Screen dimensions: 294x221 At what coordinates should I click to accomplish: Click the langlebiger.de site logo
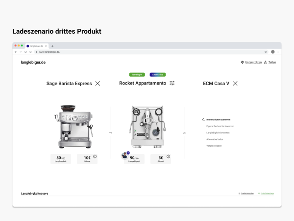coord(33,63)
